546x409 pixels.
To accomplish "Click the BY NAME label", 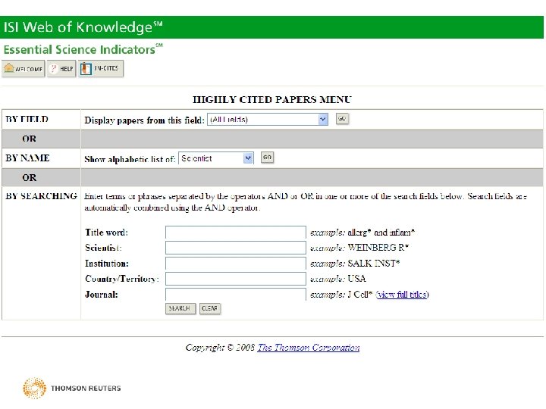I will coord(27,158).
